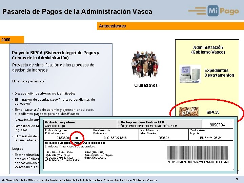The image size is (244, 183).
Task: Click the SIPCA logo image
Action: pos(189,111)
